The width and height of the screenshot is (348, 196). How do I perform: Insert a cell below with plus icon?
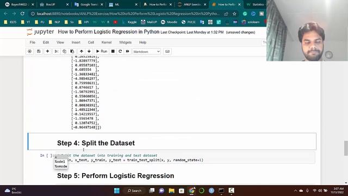pyautogui.click(x=47, y=51)
